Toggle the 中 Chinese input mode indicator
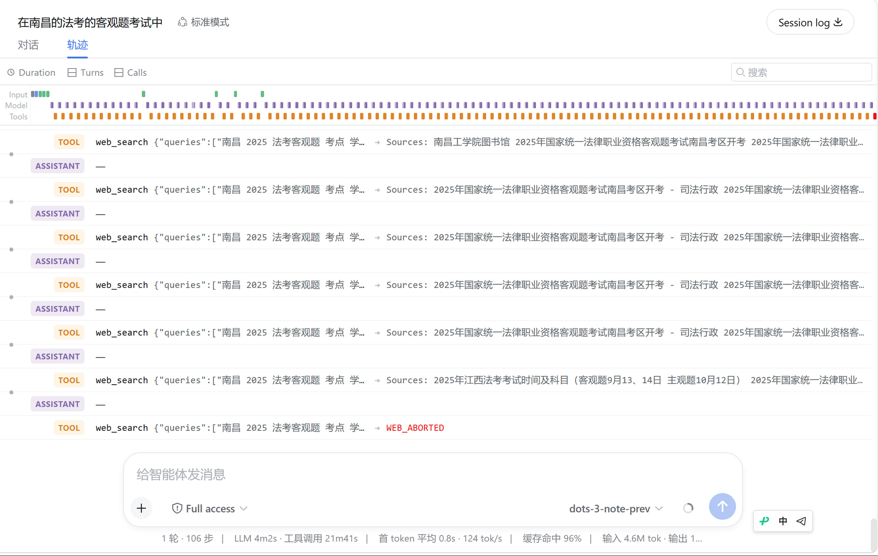 click(x=783, y=521)
